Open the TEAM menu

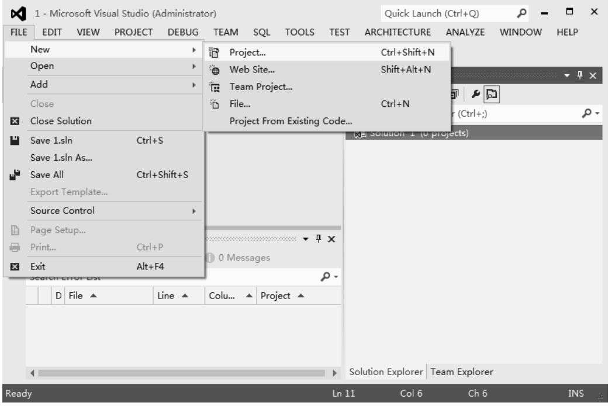[x=226, y=32]
